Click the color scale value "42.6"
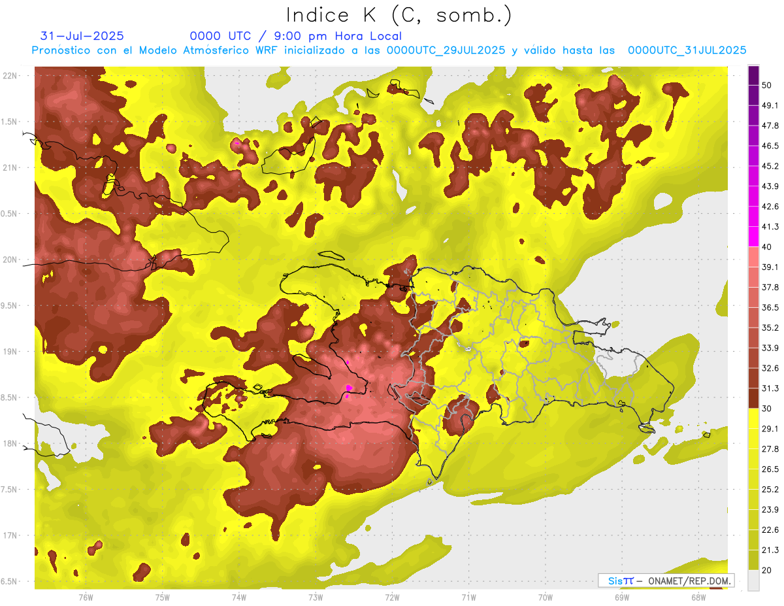 [x=770, y=207]
